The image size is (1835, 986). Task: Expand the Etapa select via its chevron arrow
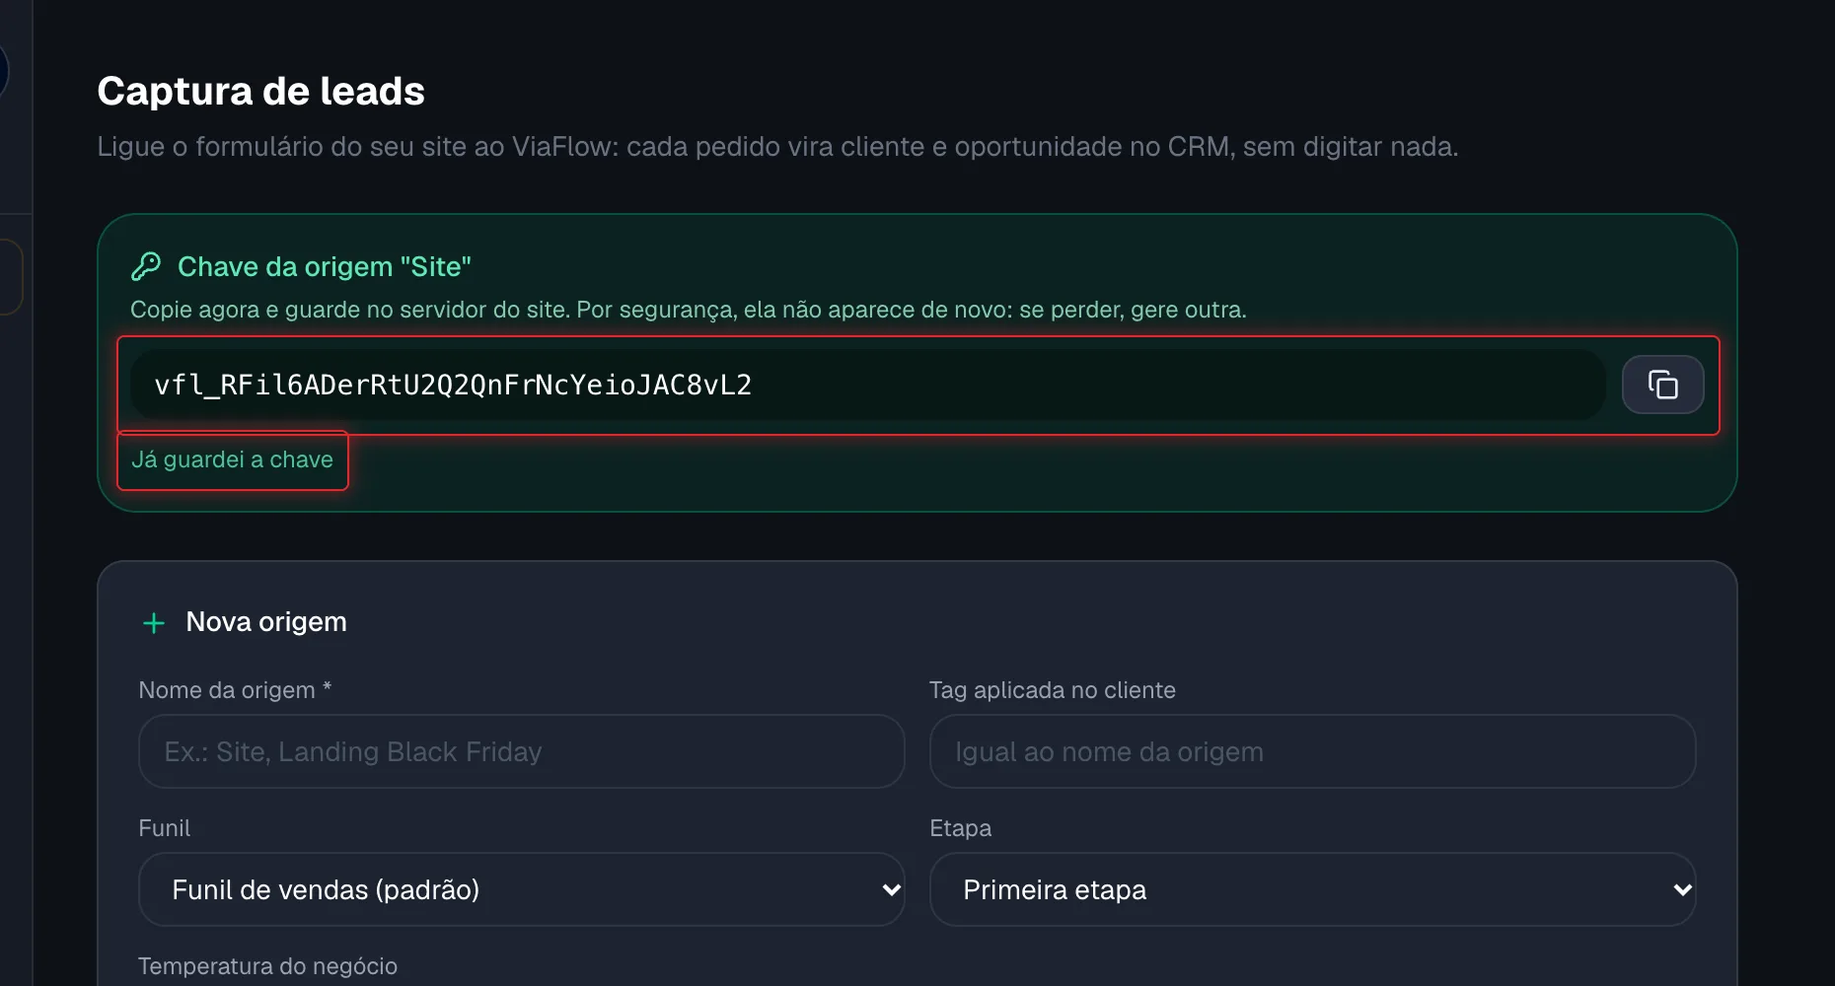[1682, 889]
